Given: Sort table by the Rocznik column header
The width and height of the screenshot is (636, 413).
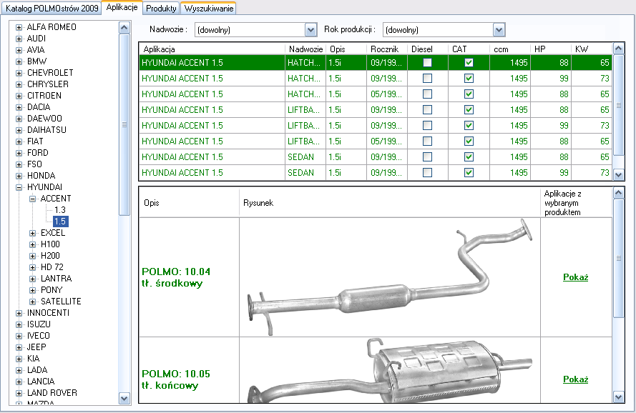Looking at the screenshot, I should tap(387, 49).
